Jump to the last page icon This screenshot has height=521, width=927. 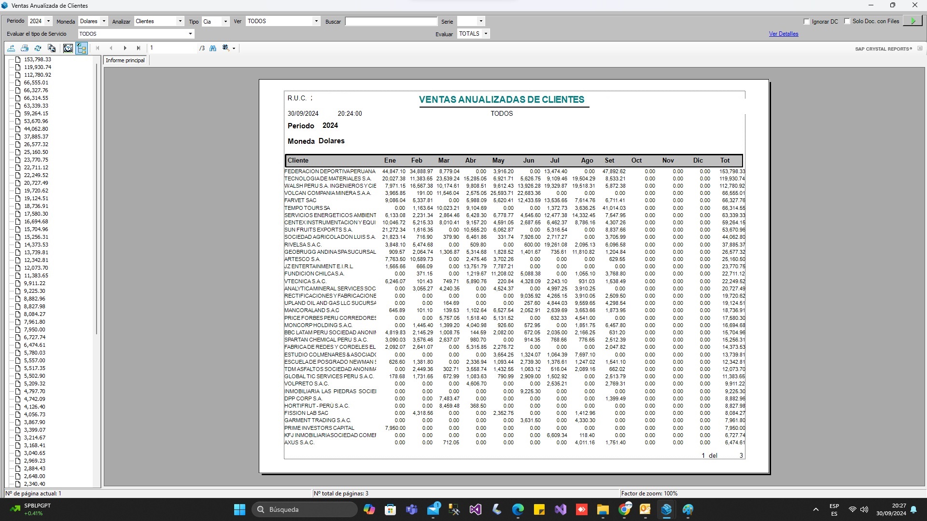[139, 48]
